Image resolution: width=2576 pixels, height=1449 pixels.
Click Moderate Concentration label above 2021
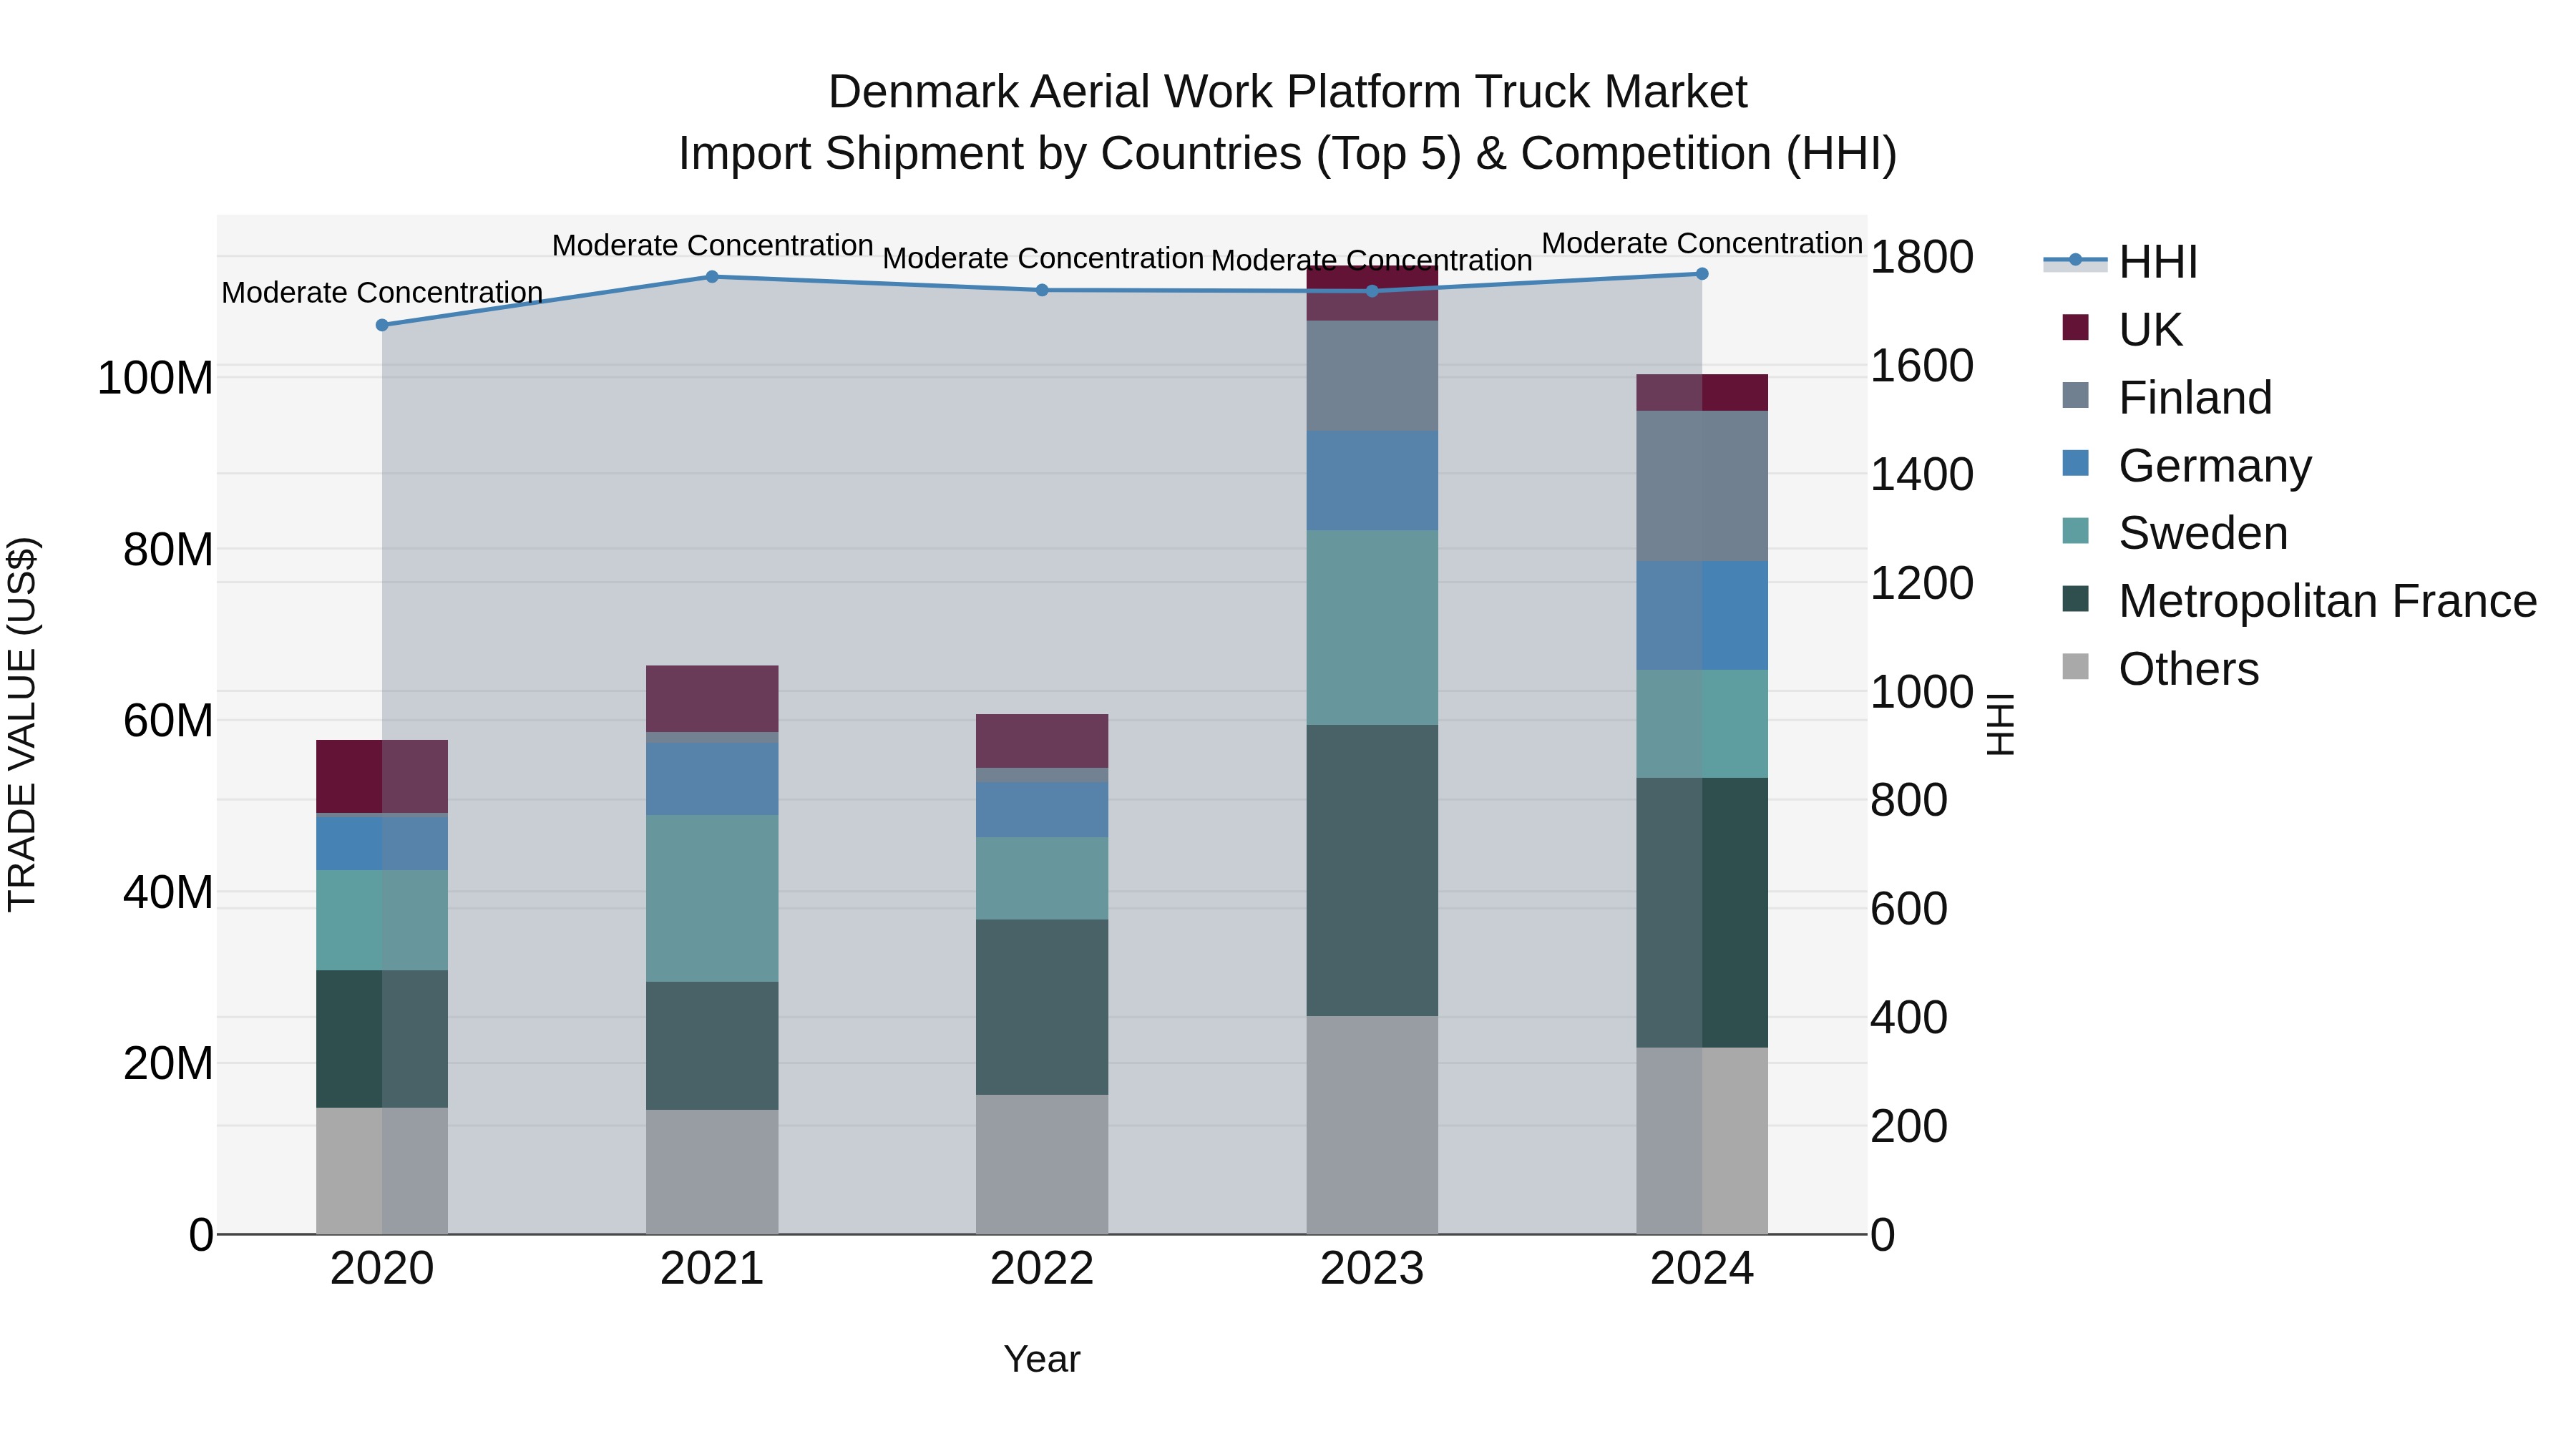click(712, 245)
